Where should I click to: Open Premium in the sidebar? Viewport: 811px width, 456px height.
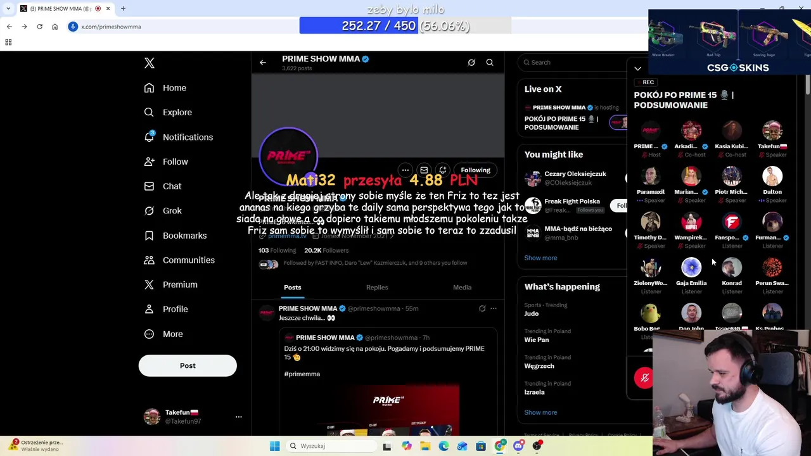171,284
